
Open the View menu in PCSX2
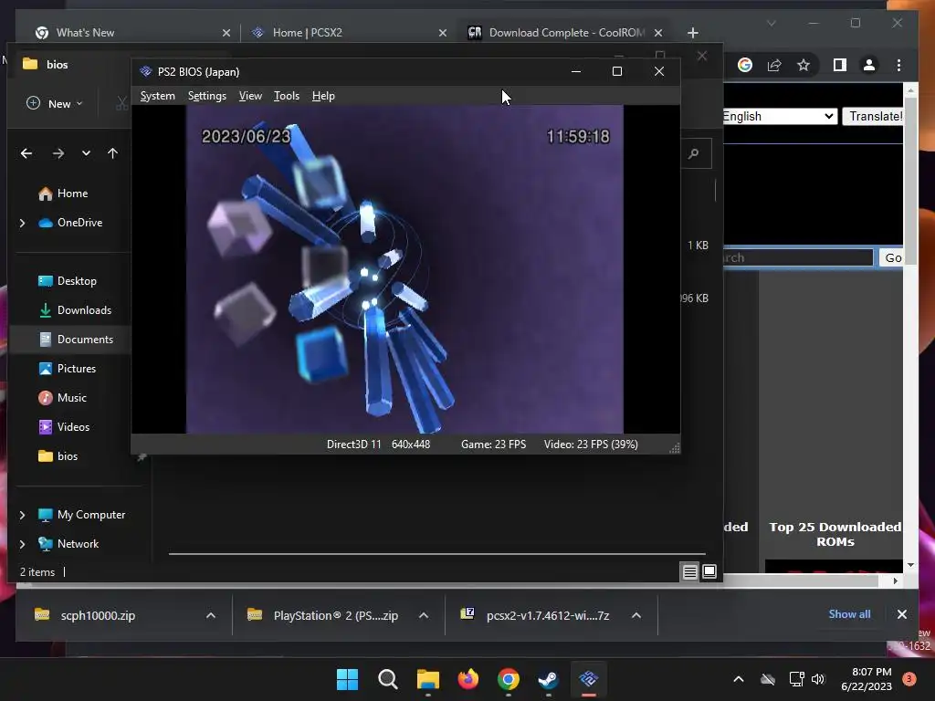pos(250,96)
